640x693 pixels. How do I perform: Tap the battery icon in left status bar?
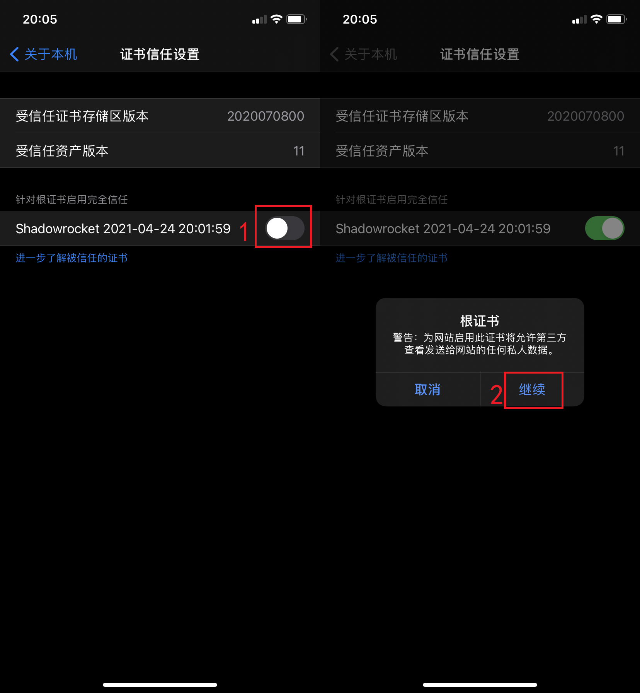[296, 19]
